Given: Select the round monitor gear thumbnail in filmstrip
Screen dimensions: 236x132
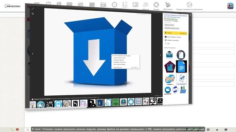Looking at the screenshot, I should tap(41, 104).
